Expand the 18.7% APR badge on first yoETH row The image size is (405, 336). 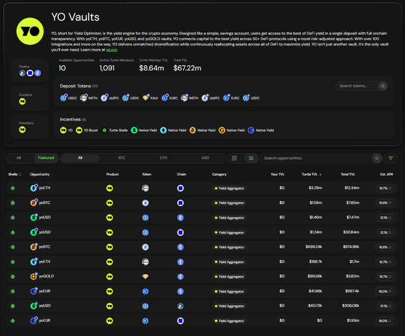pyautogui.click(x=386, y=188)
